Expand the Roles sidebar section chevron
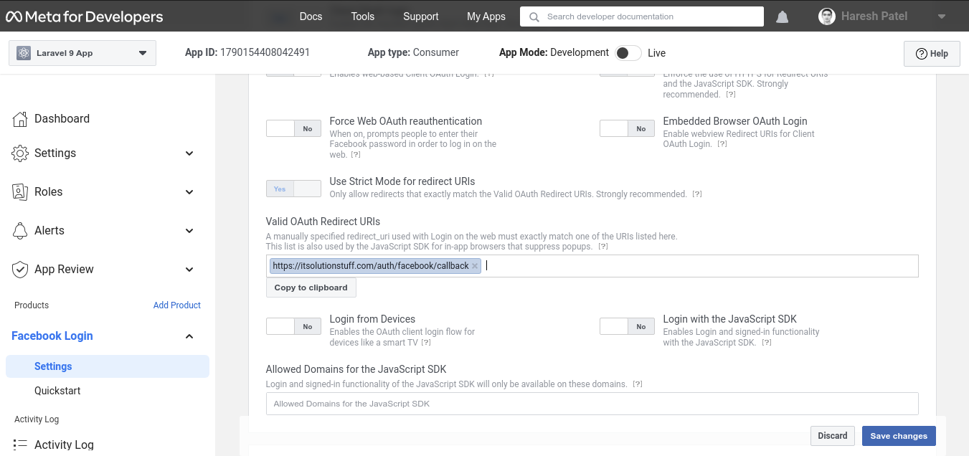969x456 pixels. [189, 192]
